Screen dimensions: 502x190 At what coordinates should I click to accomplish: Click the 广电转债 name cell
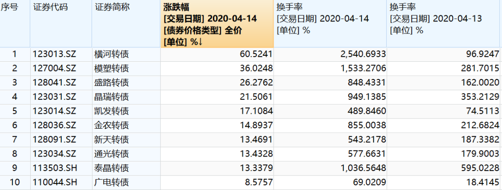tap(126, 183)
